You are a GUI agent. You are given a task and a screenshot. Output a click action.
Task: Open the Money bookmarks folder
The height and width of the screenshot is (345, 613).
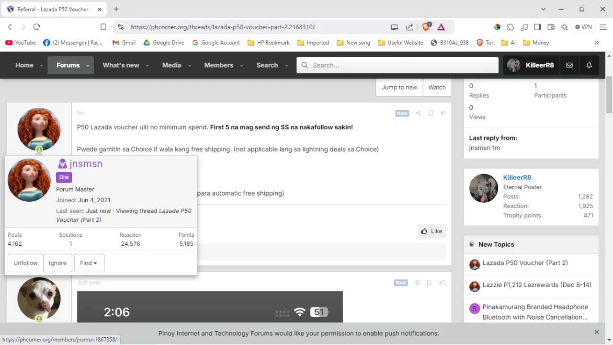click(x=536, y=43)
